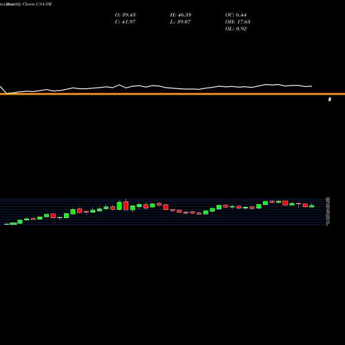This screenshot has width=345, height=345.
Task: Click the stacked price-axis labels beside the candles
Action: [328, 211]
